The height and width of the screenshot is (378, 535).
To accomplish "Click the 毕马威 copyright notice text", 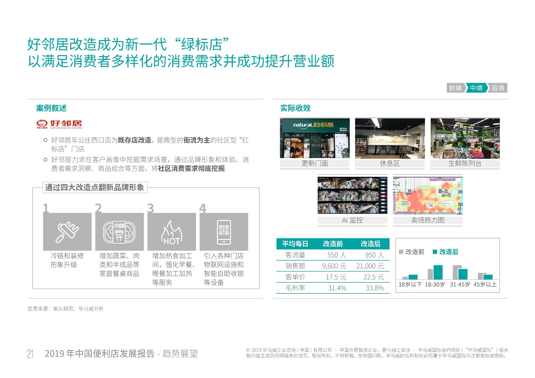I will tap(377, 353).
